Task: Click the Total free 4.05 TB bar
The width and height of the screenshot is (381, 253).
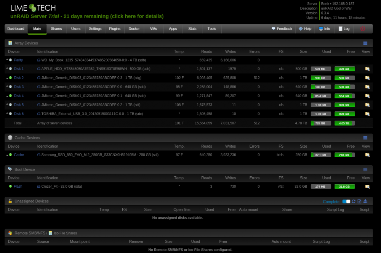Action: pyautogui.click(x=344, y=123)
